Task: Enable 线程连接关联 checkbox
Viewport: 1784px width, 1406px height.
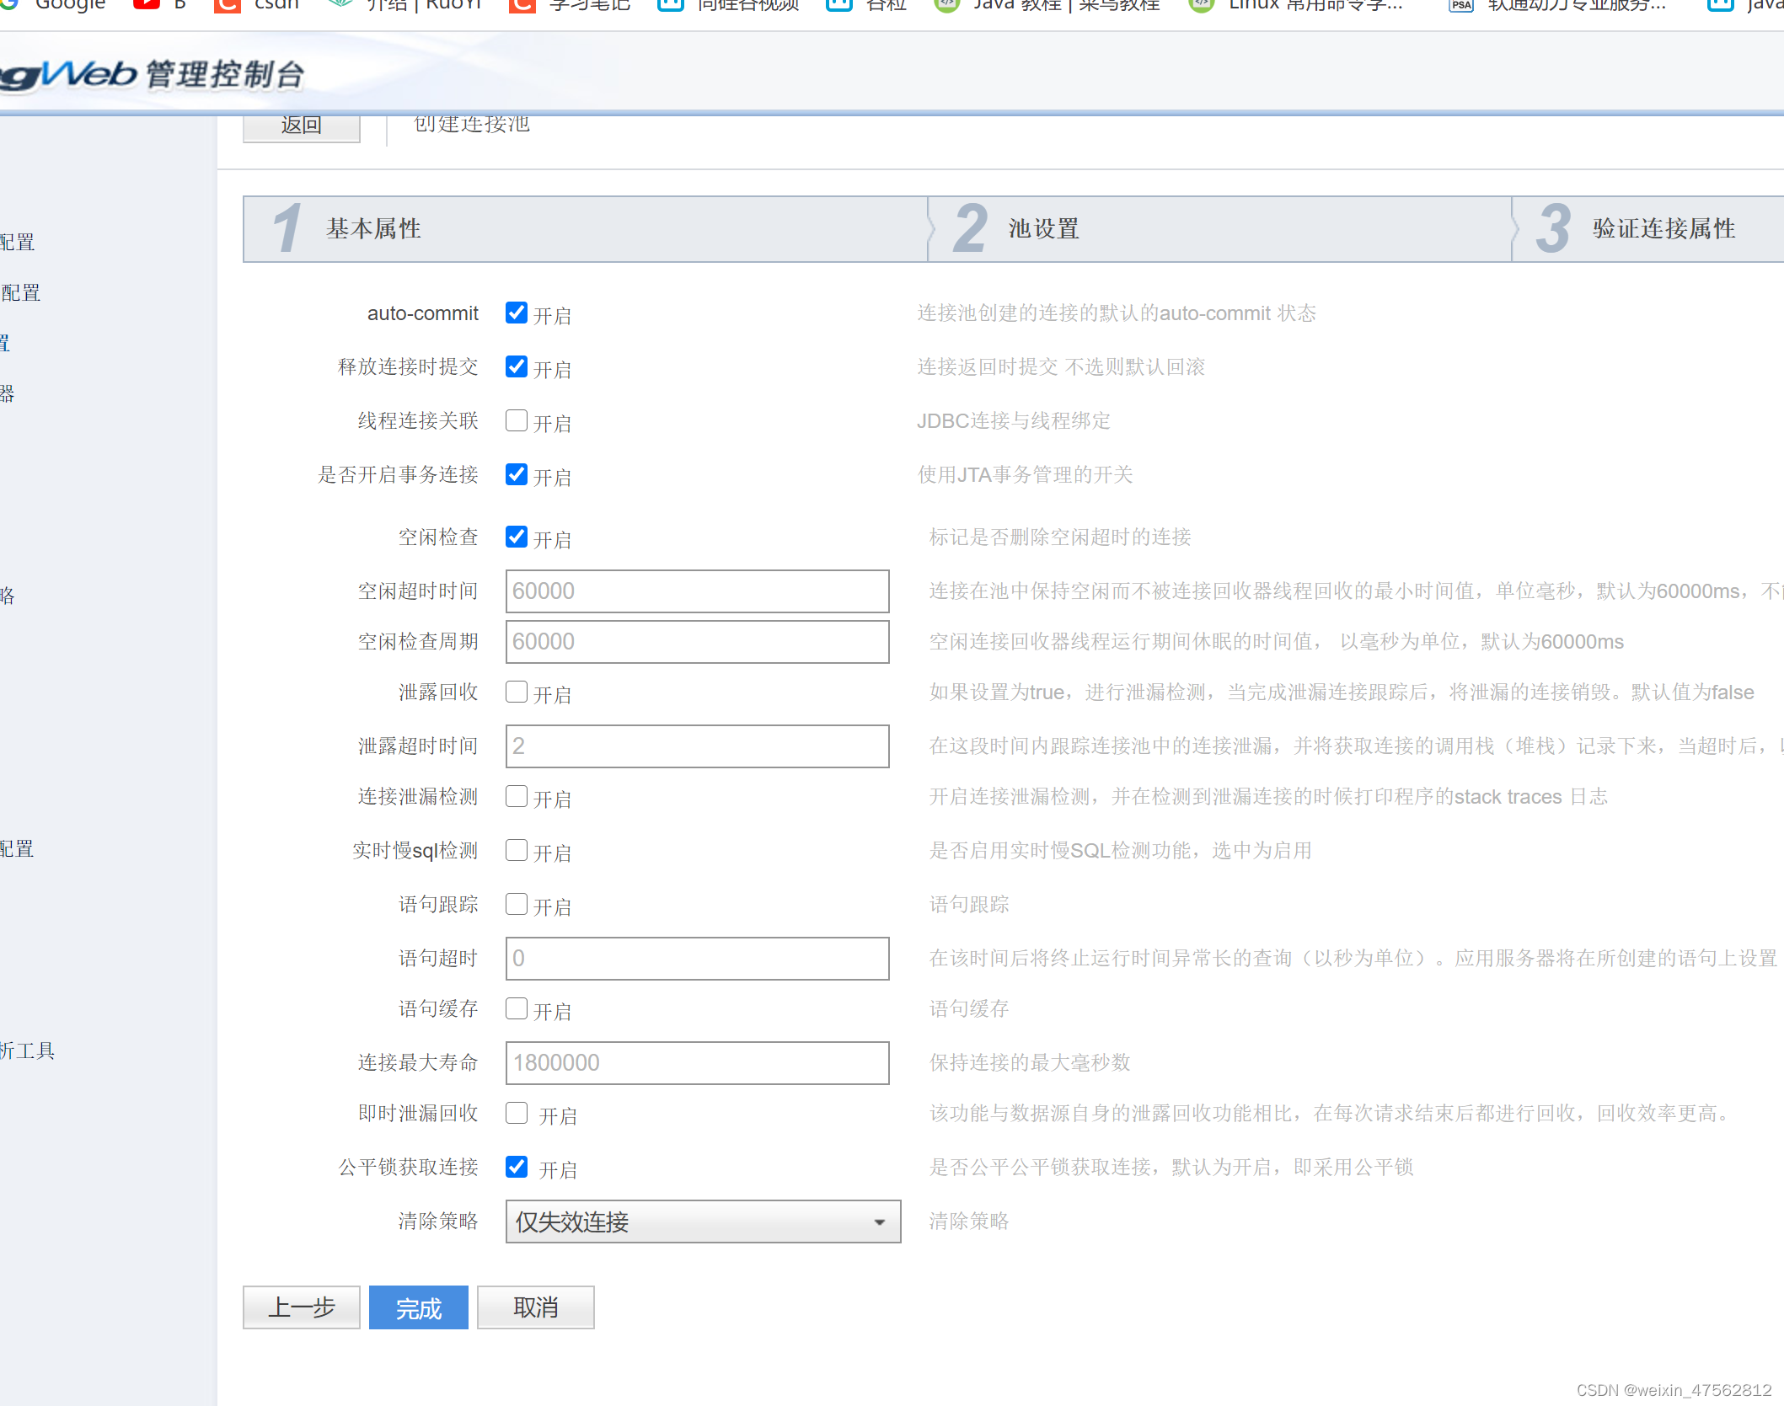Action: coord(517,421)
